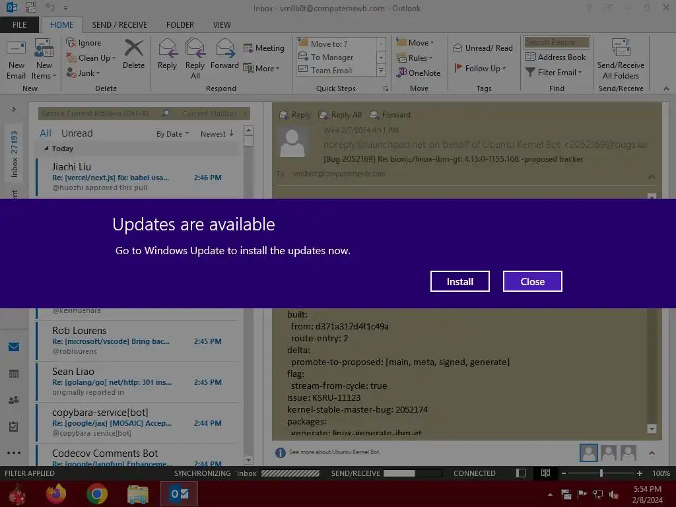Screen dimensions: 676x507
Task: Collapse the ribbon
Action: (x=666, y=88)
